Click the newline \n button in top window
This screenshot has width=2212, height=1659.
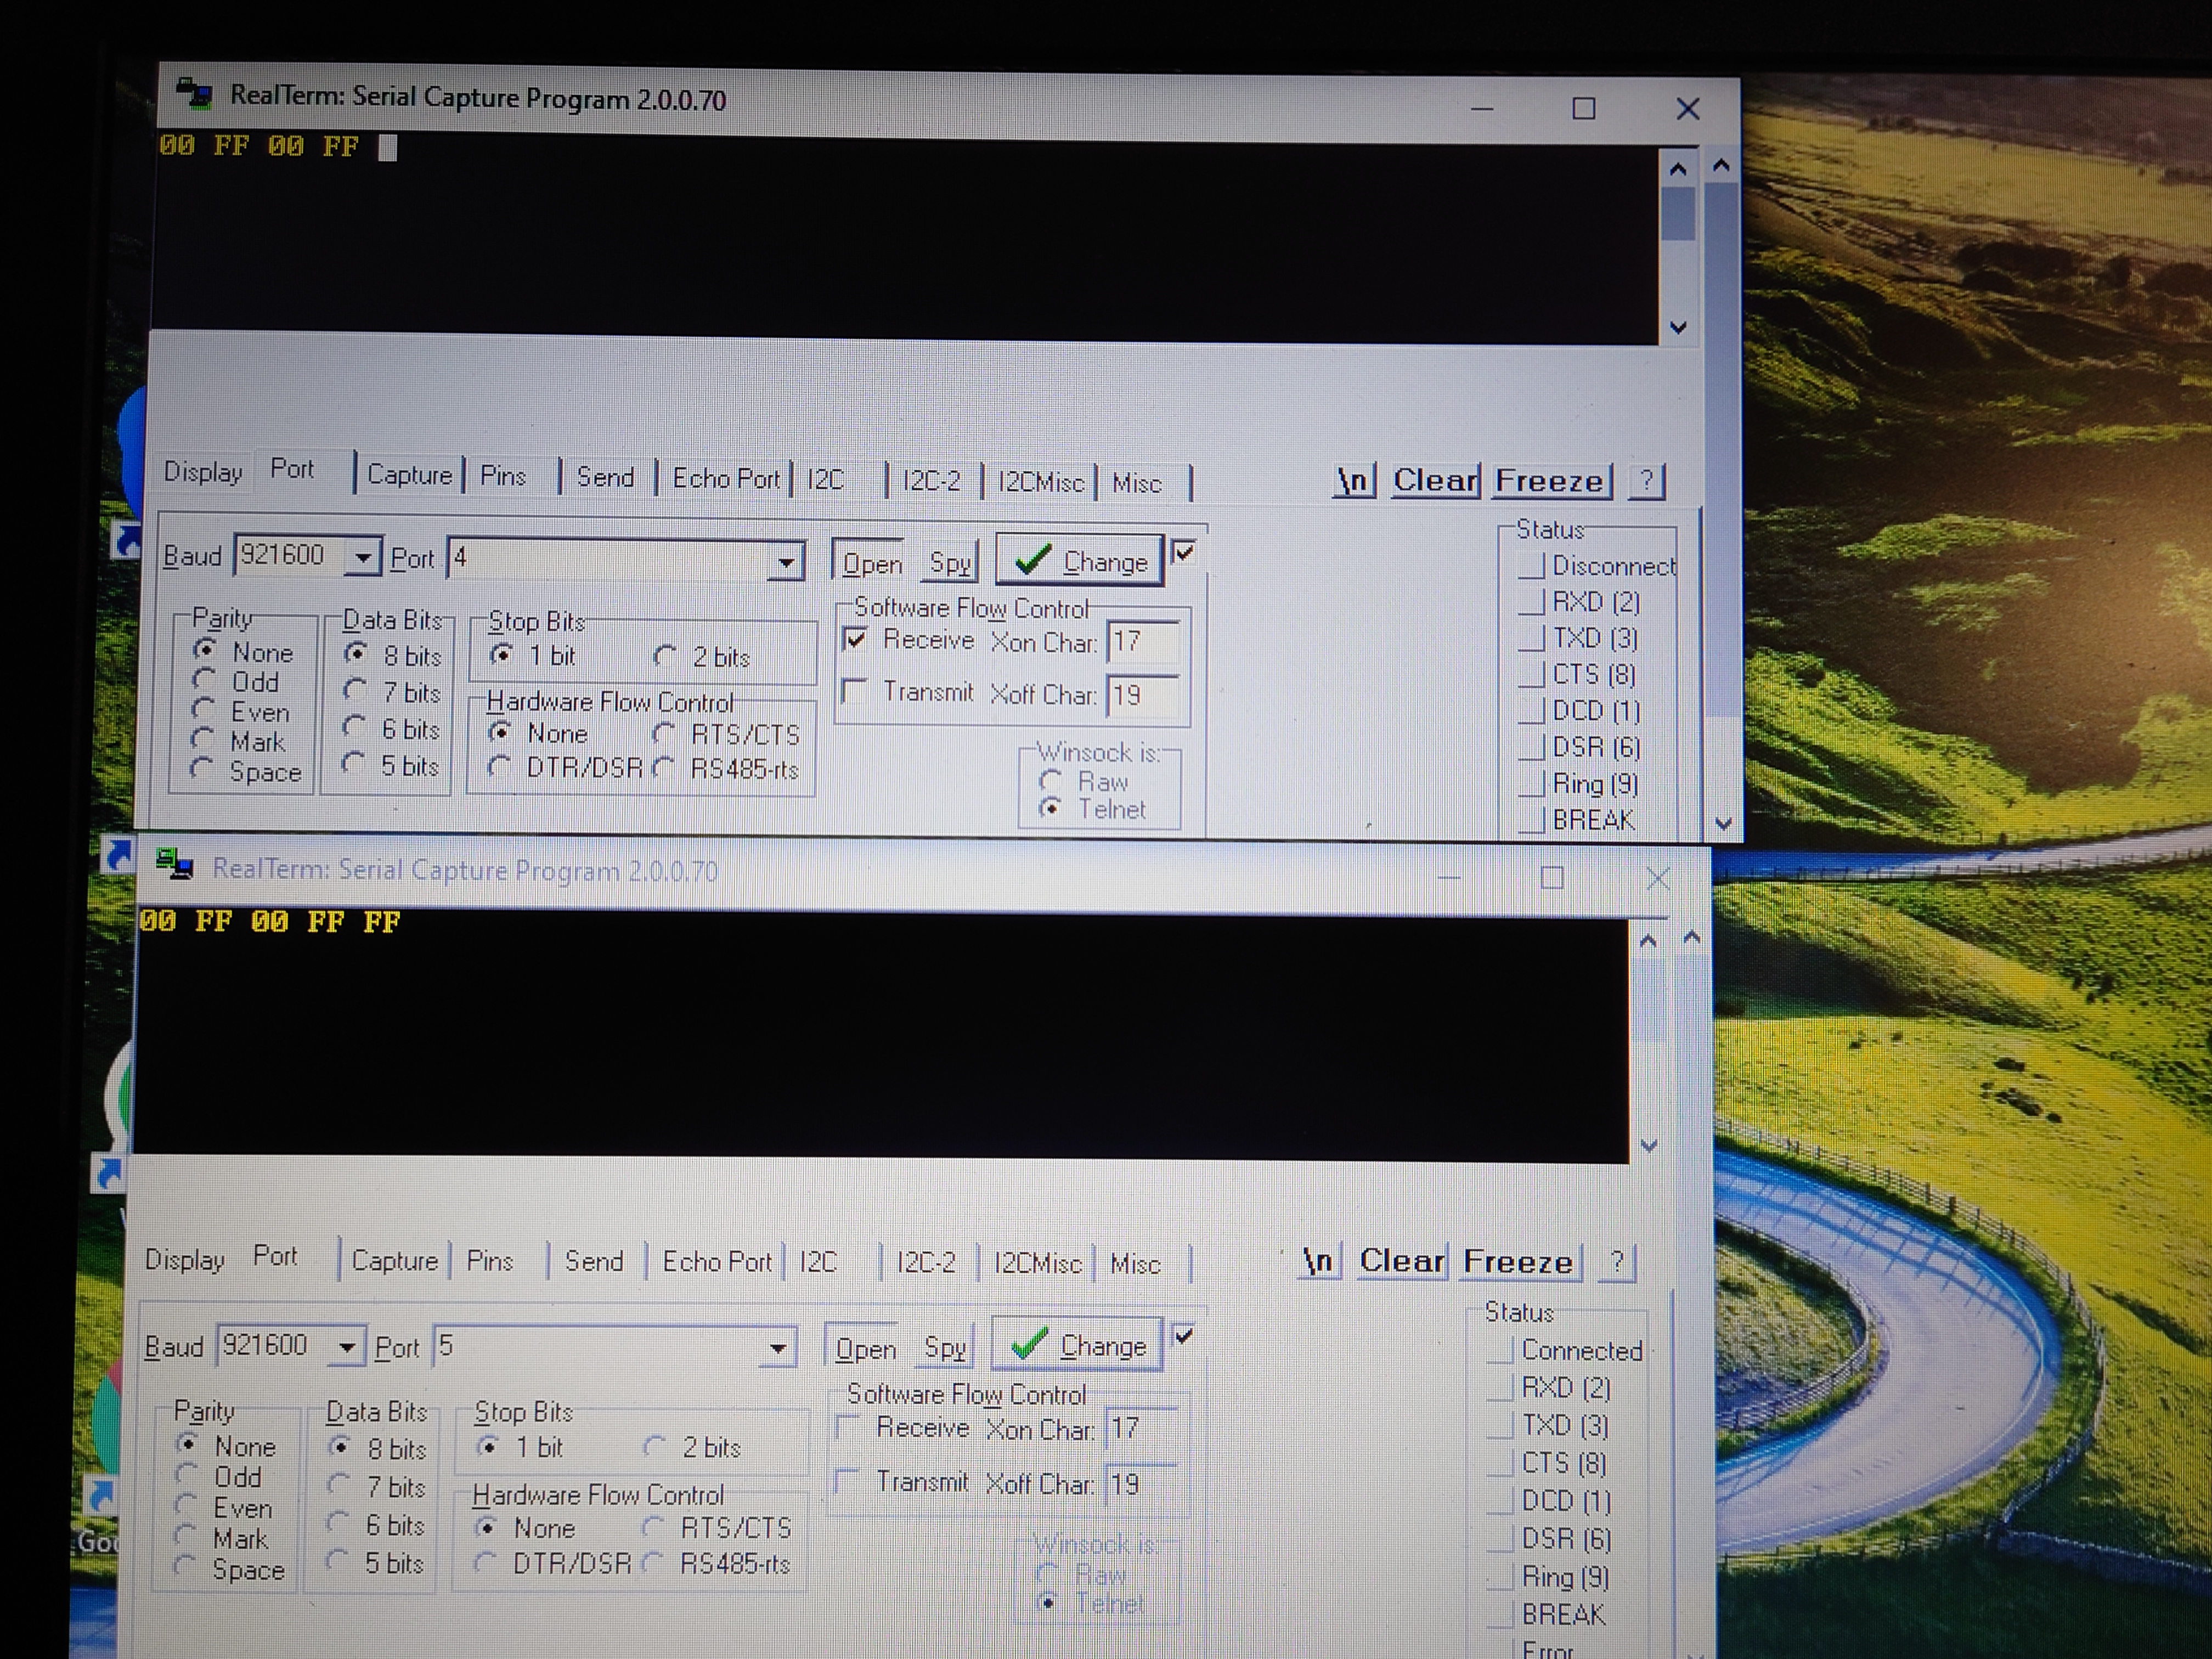point(1354,481)
